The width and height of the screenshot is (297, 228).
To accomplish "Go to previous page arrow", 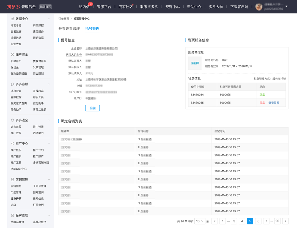I will click(x=215, y=221).
